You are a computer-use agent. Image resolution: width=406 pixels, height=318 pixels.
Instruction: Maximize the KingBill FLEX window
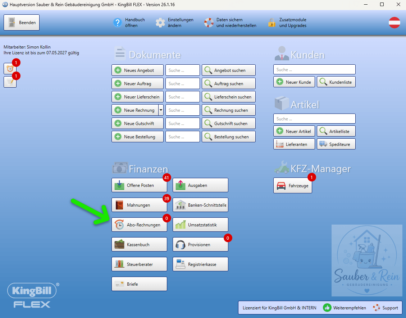coord(382,5)
